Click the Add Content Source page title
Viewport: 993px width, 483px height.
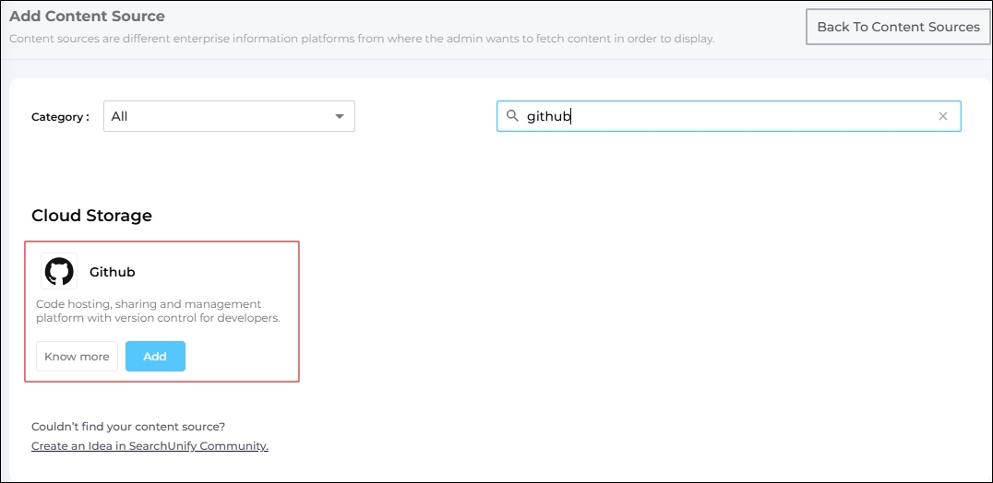coord(87,17)
